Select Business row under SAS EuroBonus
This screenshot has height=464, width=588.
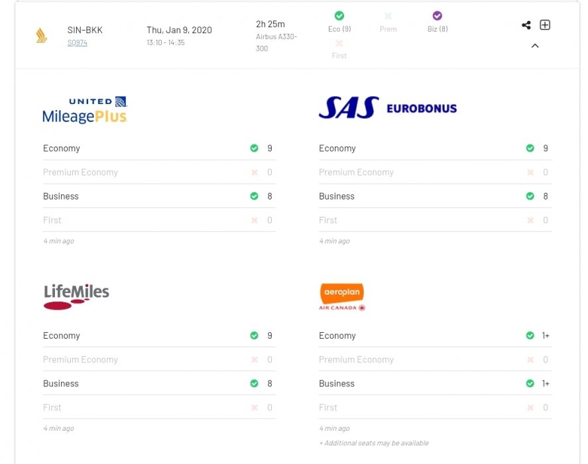coord(435,196)
